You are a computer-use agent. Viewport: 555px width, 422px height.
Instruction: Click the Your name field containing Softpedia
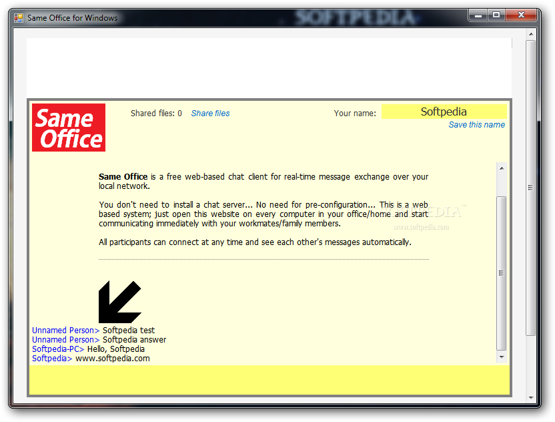coord(444,112)
